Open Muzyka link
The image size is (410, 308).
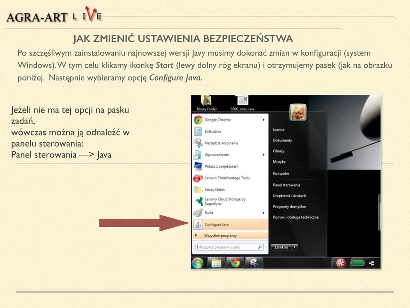(x=279, y=162)
